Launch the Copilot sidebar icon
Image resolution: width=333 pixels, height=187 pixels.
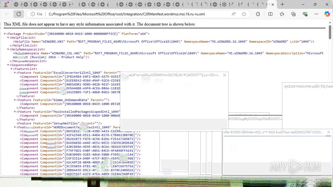coord(327,14)
